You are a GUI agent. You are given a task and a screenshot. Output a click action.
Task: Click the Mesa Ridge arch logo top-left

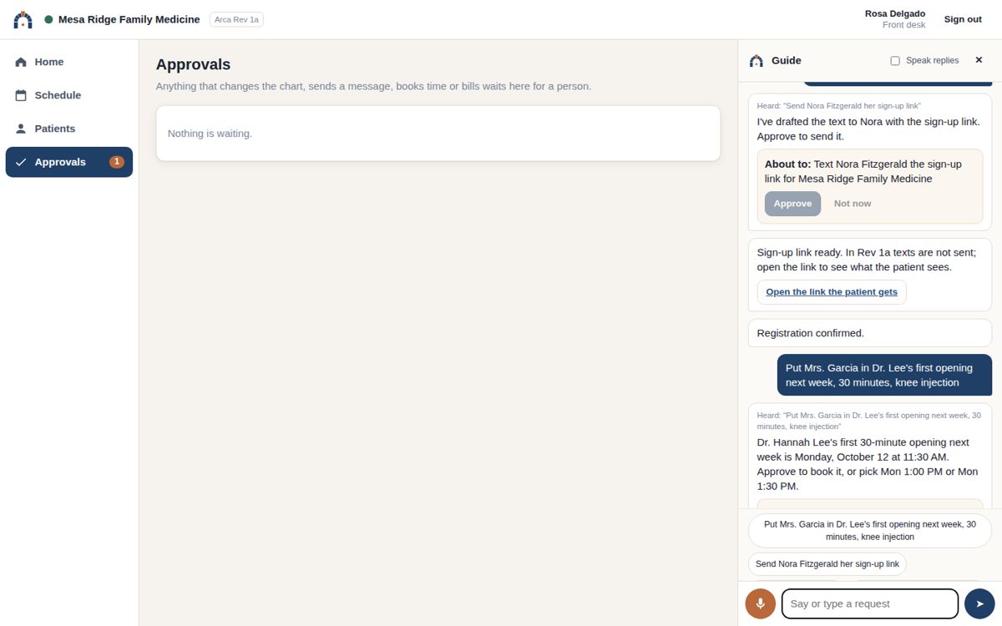pos(23,19)
